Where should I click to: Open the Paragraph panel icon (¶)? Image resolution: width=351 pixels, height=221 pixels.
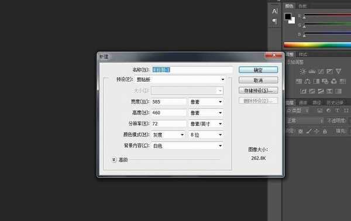pos(275,21)
